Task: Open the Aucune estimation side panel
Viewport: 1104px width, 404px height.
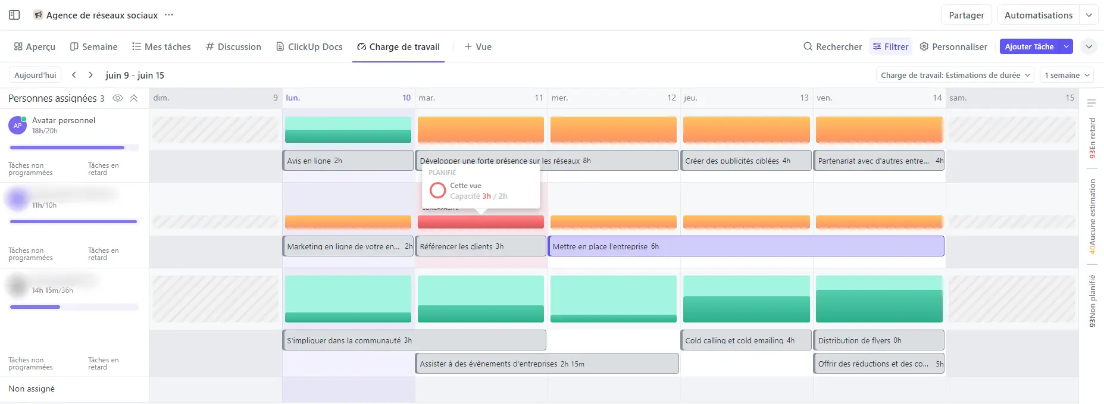Action: (x=1092, y=217)
